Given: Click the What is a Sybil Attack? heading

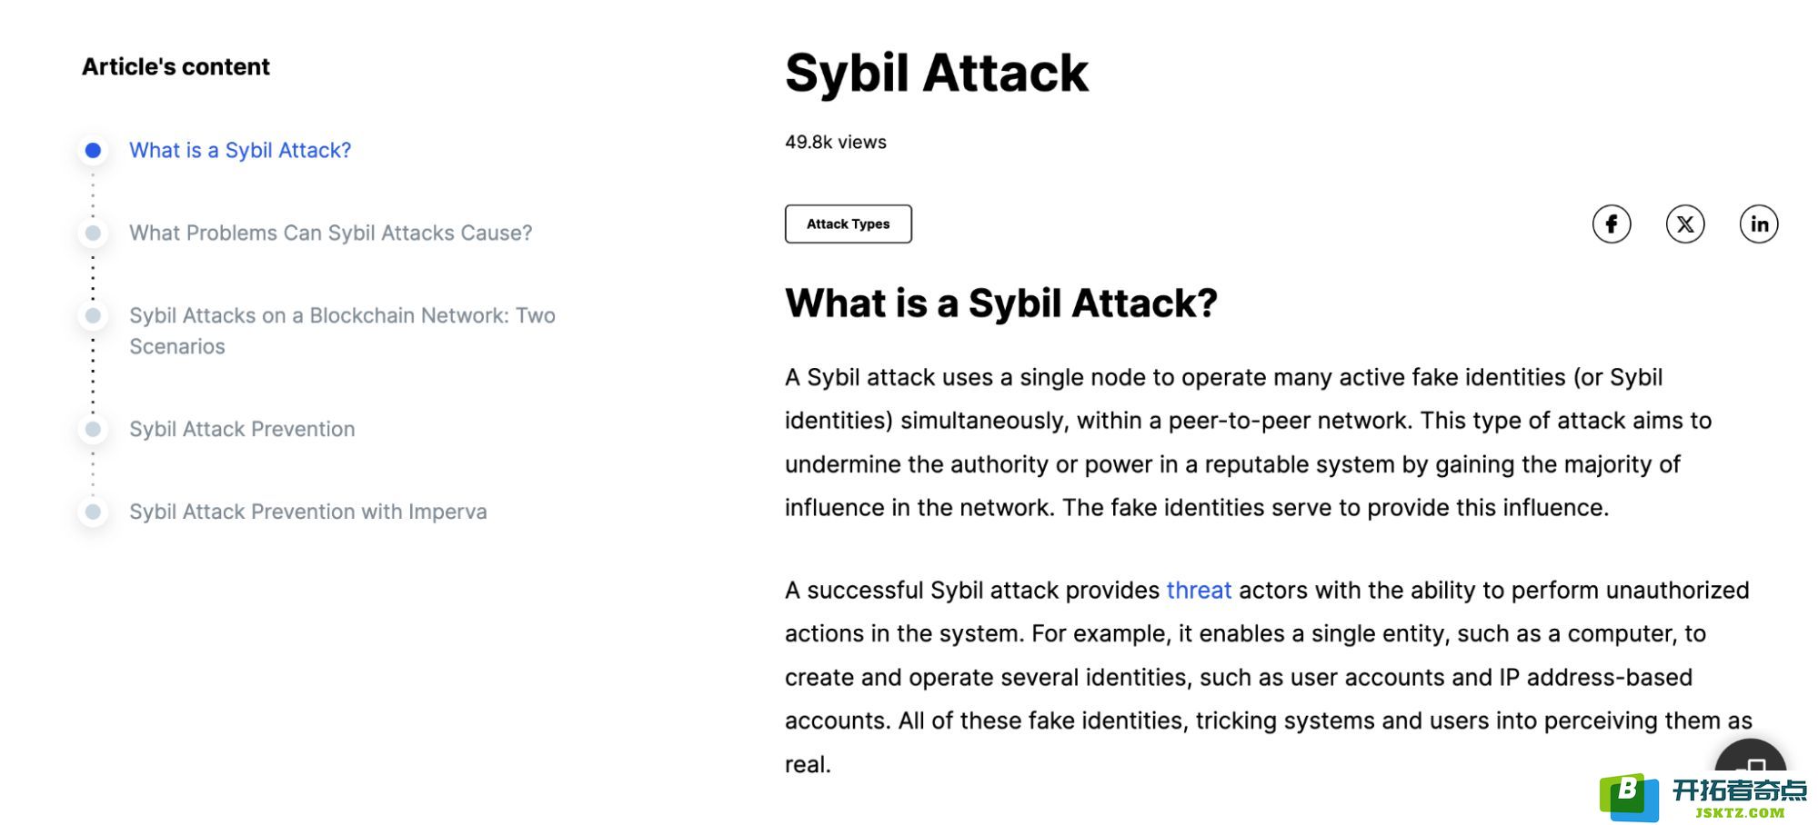Looking at the screenshot, I should [1000, 303].
